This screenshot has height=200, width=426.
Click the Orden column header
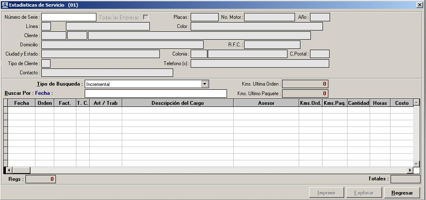(x=45, y=103)
